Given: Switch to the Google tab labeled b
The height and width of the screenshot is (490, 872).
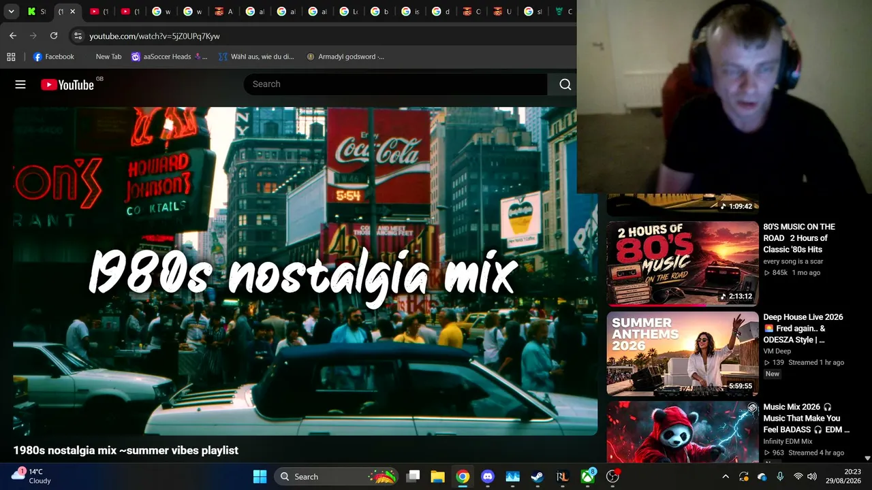Looking at the screenshot, I should 380,12.
